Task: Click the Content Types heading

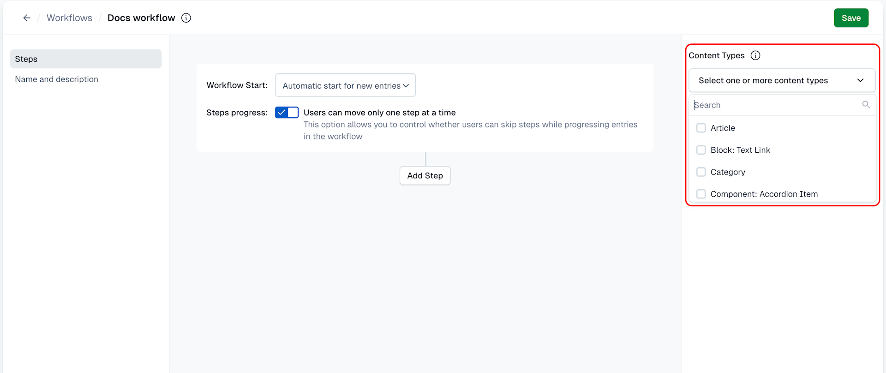Action: [x=717, y=55]
